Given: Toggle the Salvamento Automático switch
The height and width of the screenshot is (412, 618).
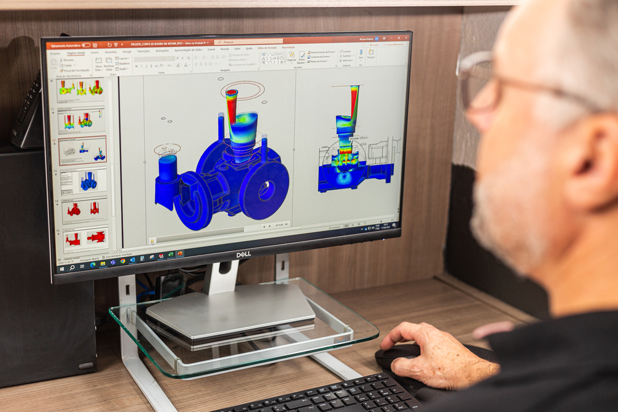Looking at the screenshot, I should (x=86, y=45).
